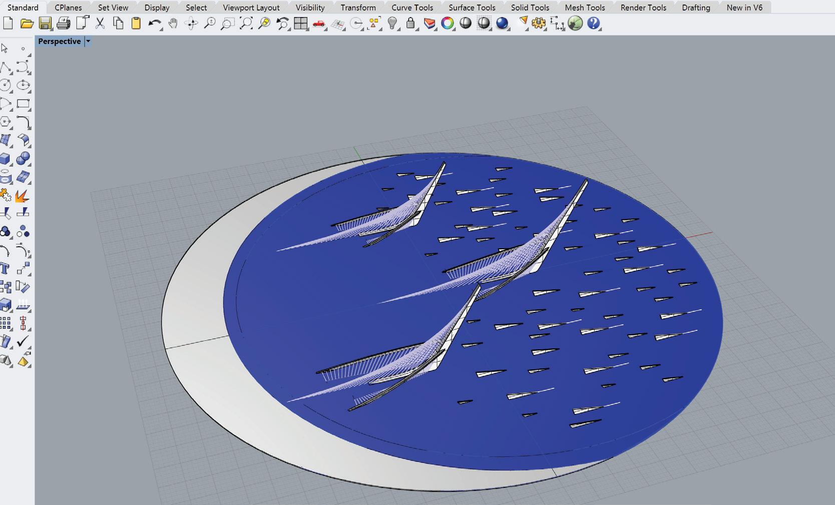Click the Move transform icon
This screenshot has height=505, width=835.
point(23,269)
